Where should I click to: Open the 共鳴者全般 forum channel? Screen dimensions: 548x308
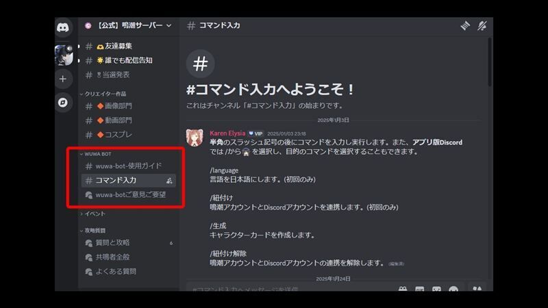pos(128,257)
